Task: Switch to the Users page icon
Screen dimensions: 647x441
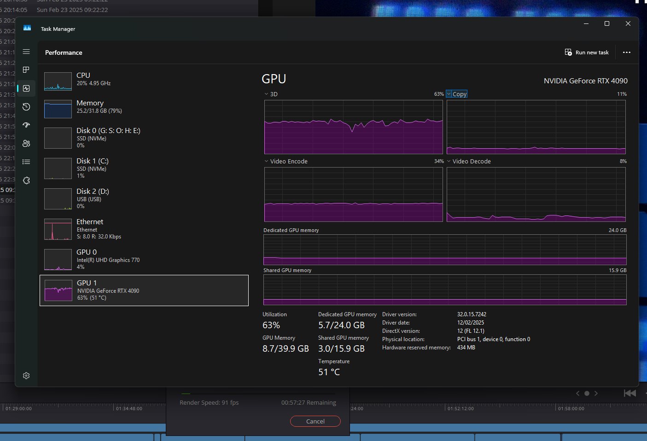Action: [x=26, y=144]
